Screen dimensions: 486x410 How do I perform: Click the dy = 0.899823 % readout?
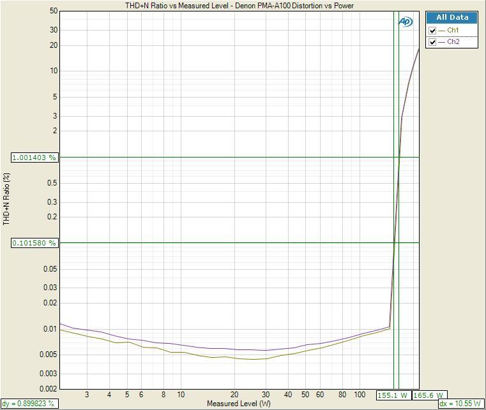(x=28, y=404)
